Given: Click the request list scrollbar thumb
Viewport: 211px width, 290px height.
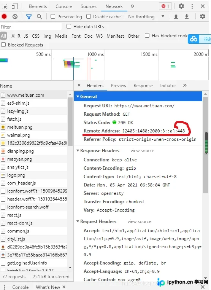Looking at the screenshot, I should 70,122.
